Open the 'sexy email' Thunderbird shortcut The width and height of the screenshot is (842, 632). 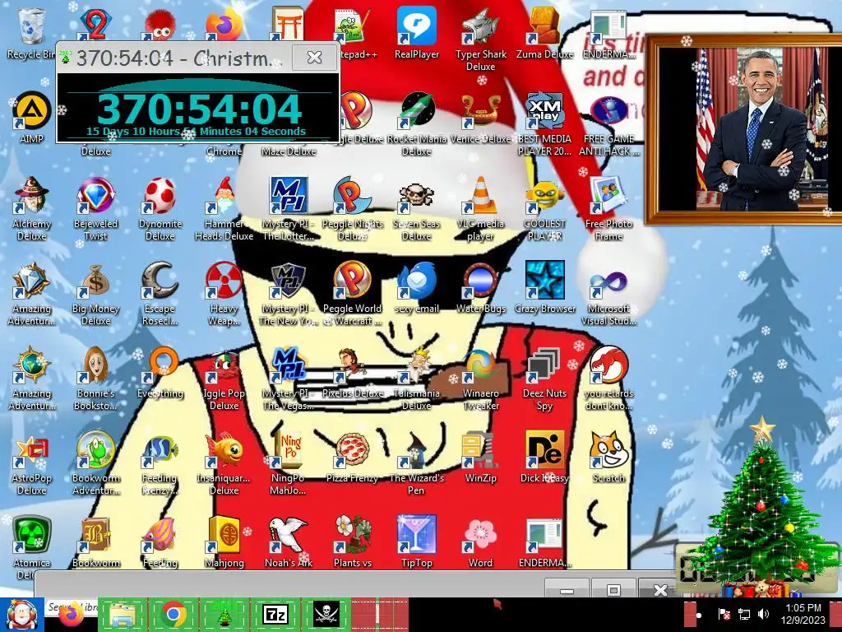click(417, 287)
